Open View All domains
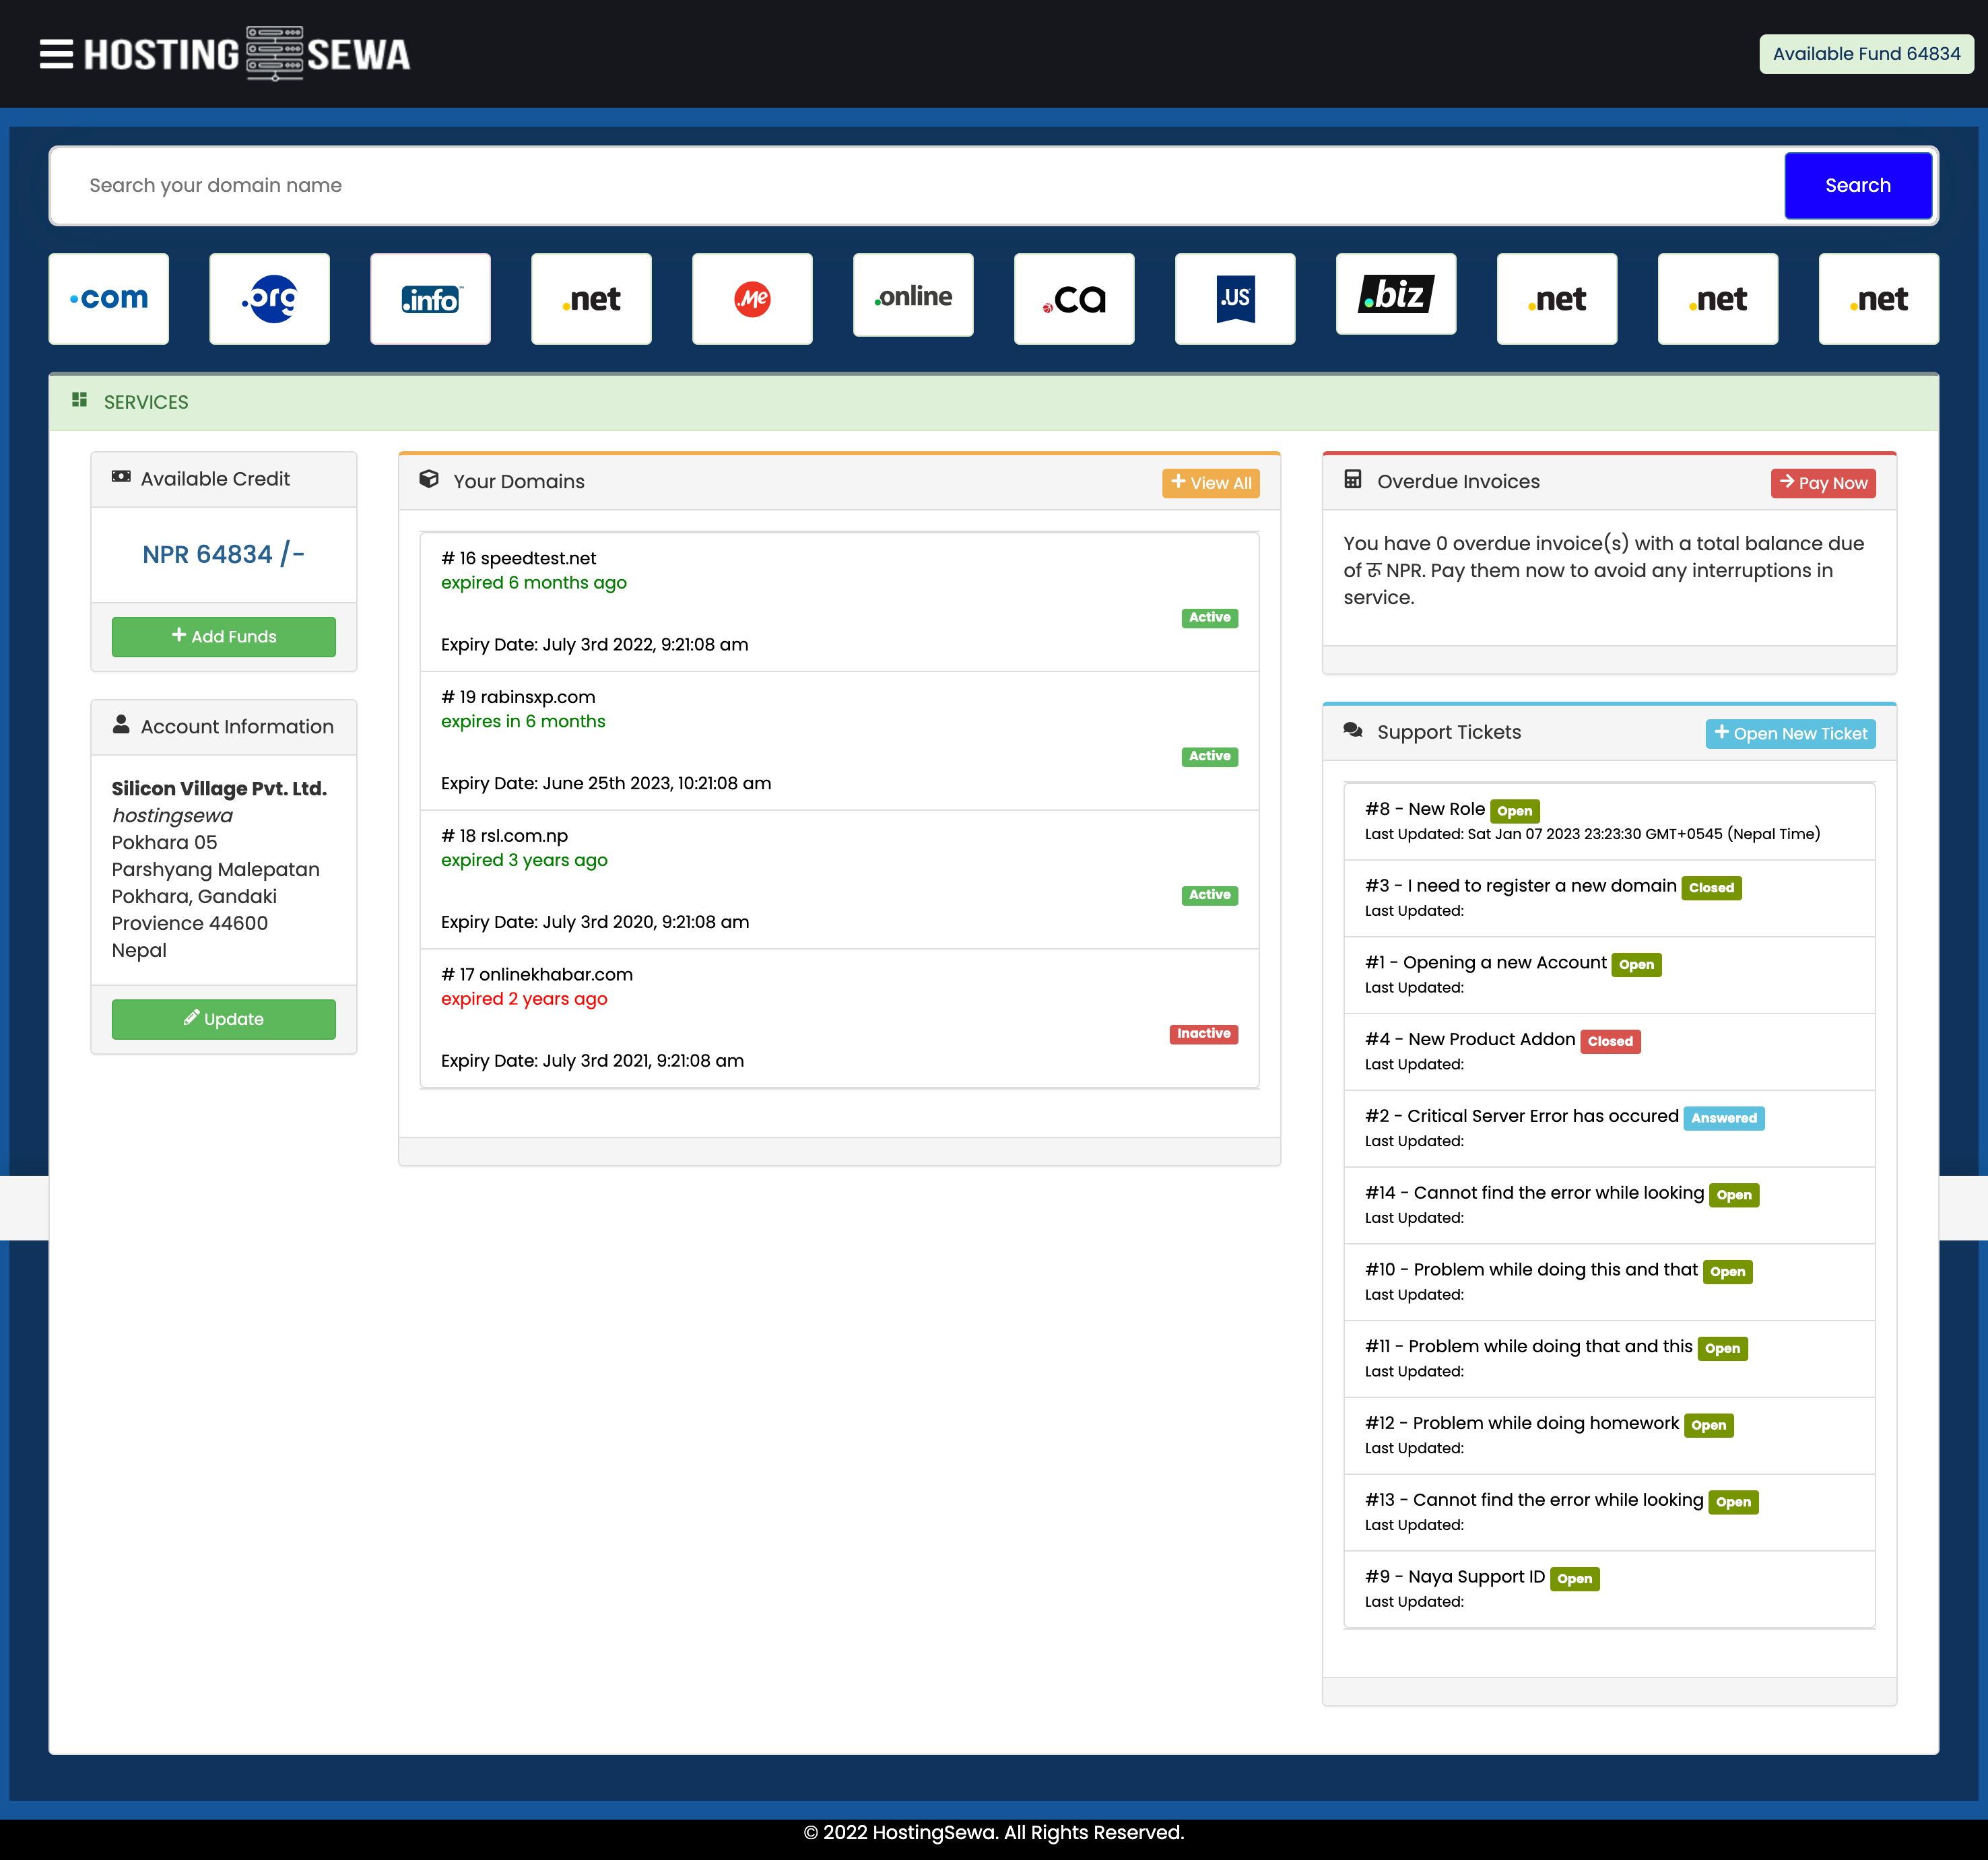The width and height of the screenshot is (1988, 1860). (x=1210, y=483)
